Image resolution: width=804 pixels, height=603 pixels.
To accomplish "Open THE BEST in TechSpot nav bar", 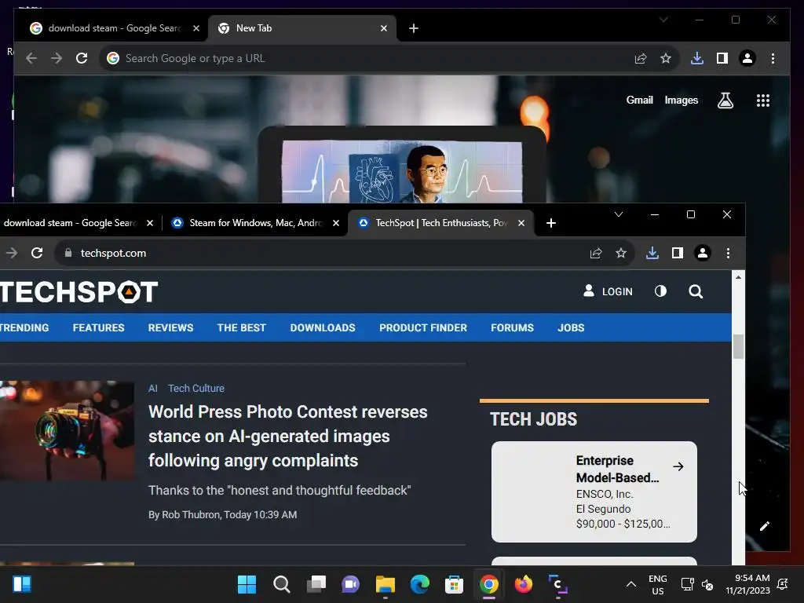I will tap(242, 327).
